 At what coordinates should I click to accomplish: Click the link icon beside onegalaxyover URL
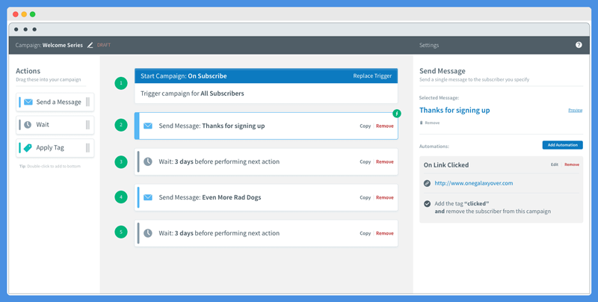pos(427,183)
